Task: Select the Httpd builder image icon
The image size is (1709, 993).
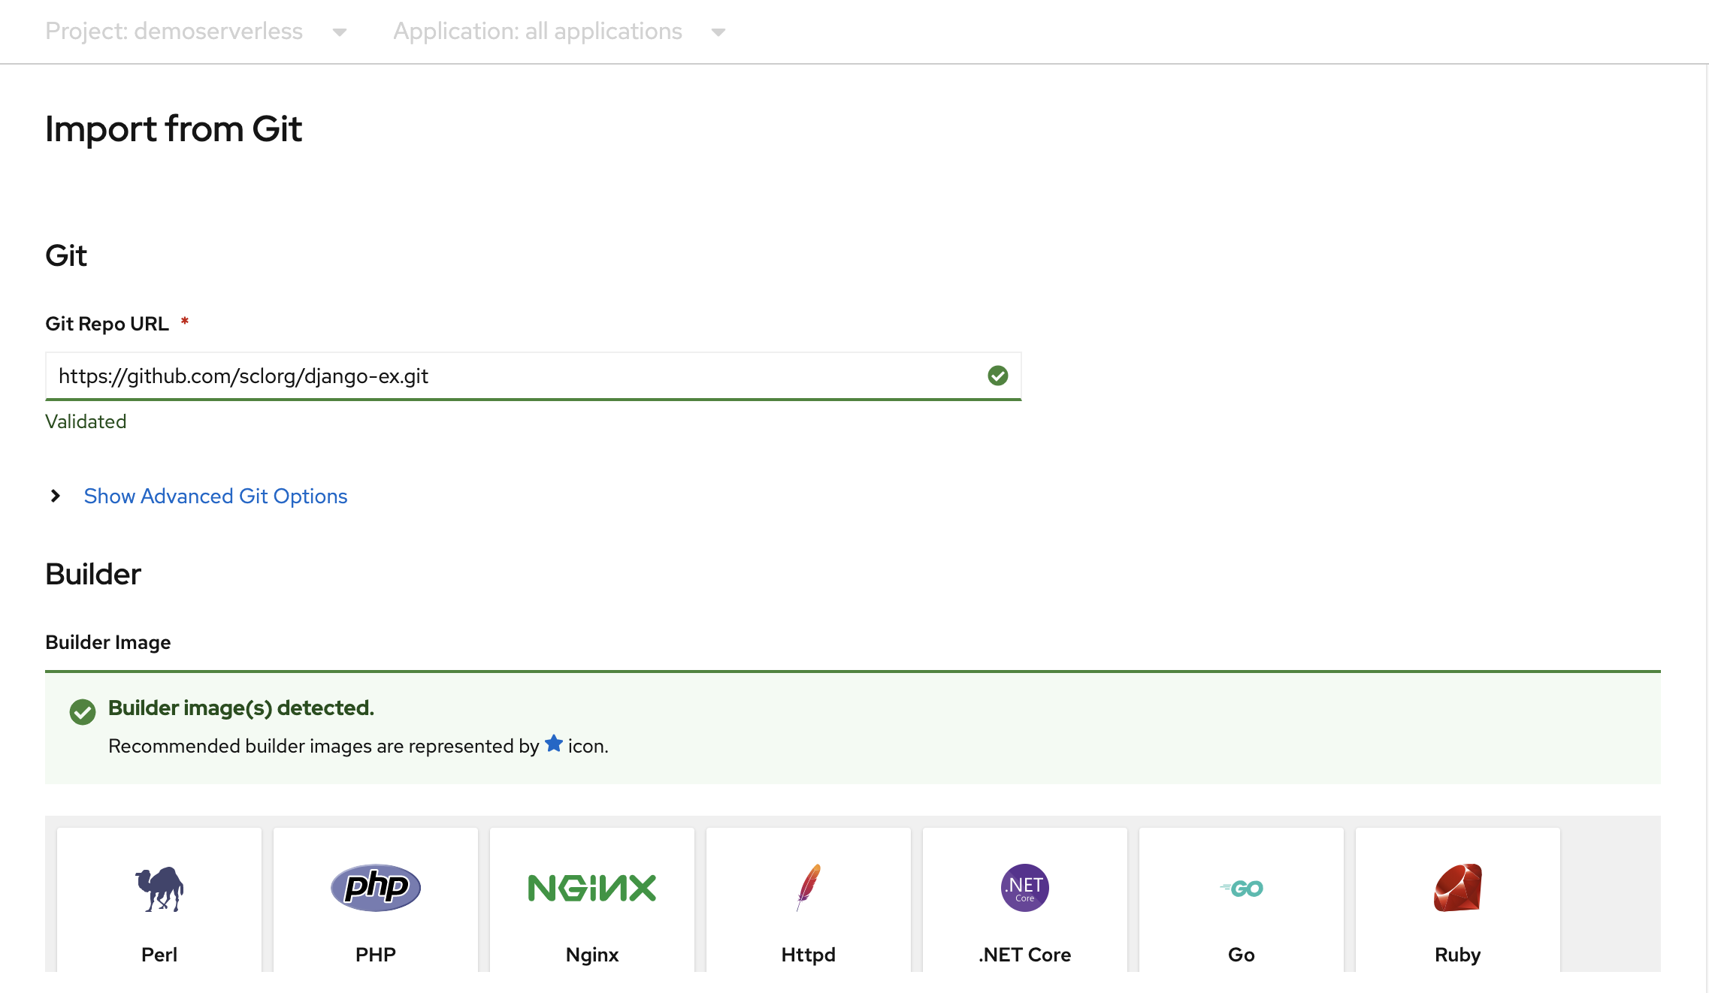Action: (x=808, y=886)
